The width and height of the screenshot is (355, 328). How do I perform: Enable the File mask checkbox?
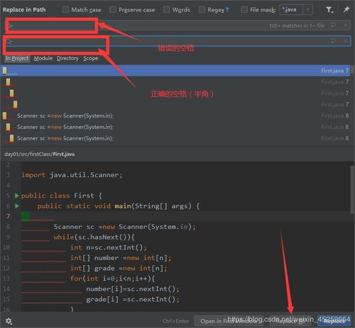[244, 9]
